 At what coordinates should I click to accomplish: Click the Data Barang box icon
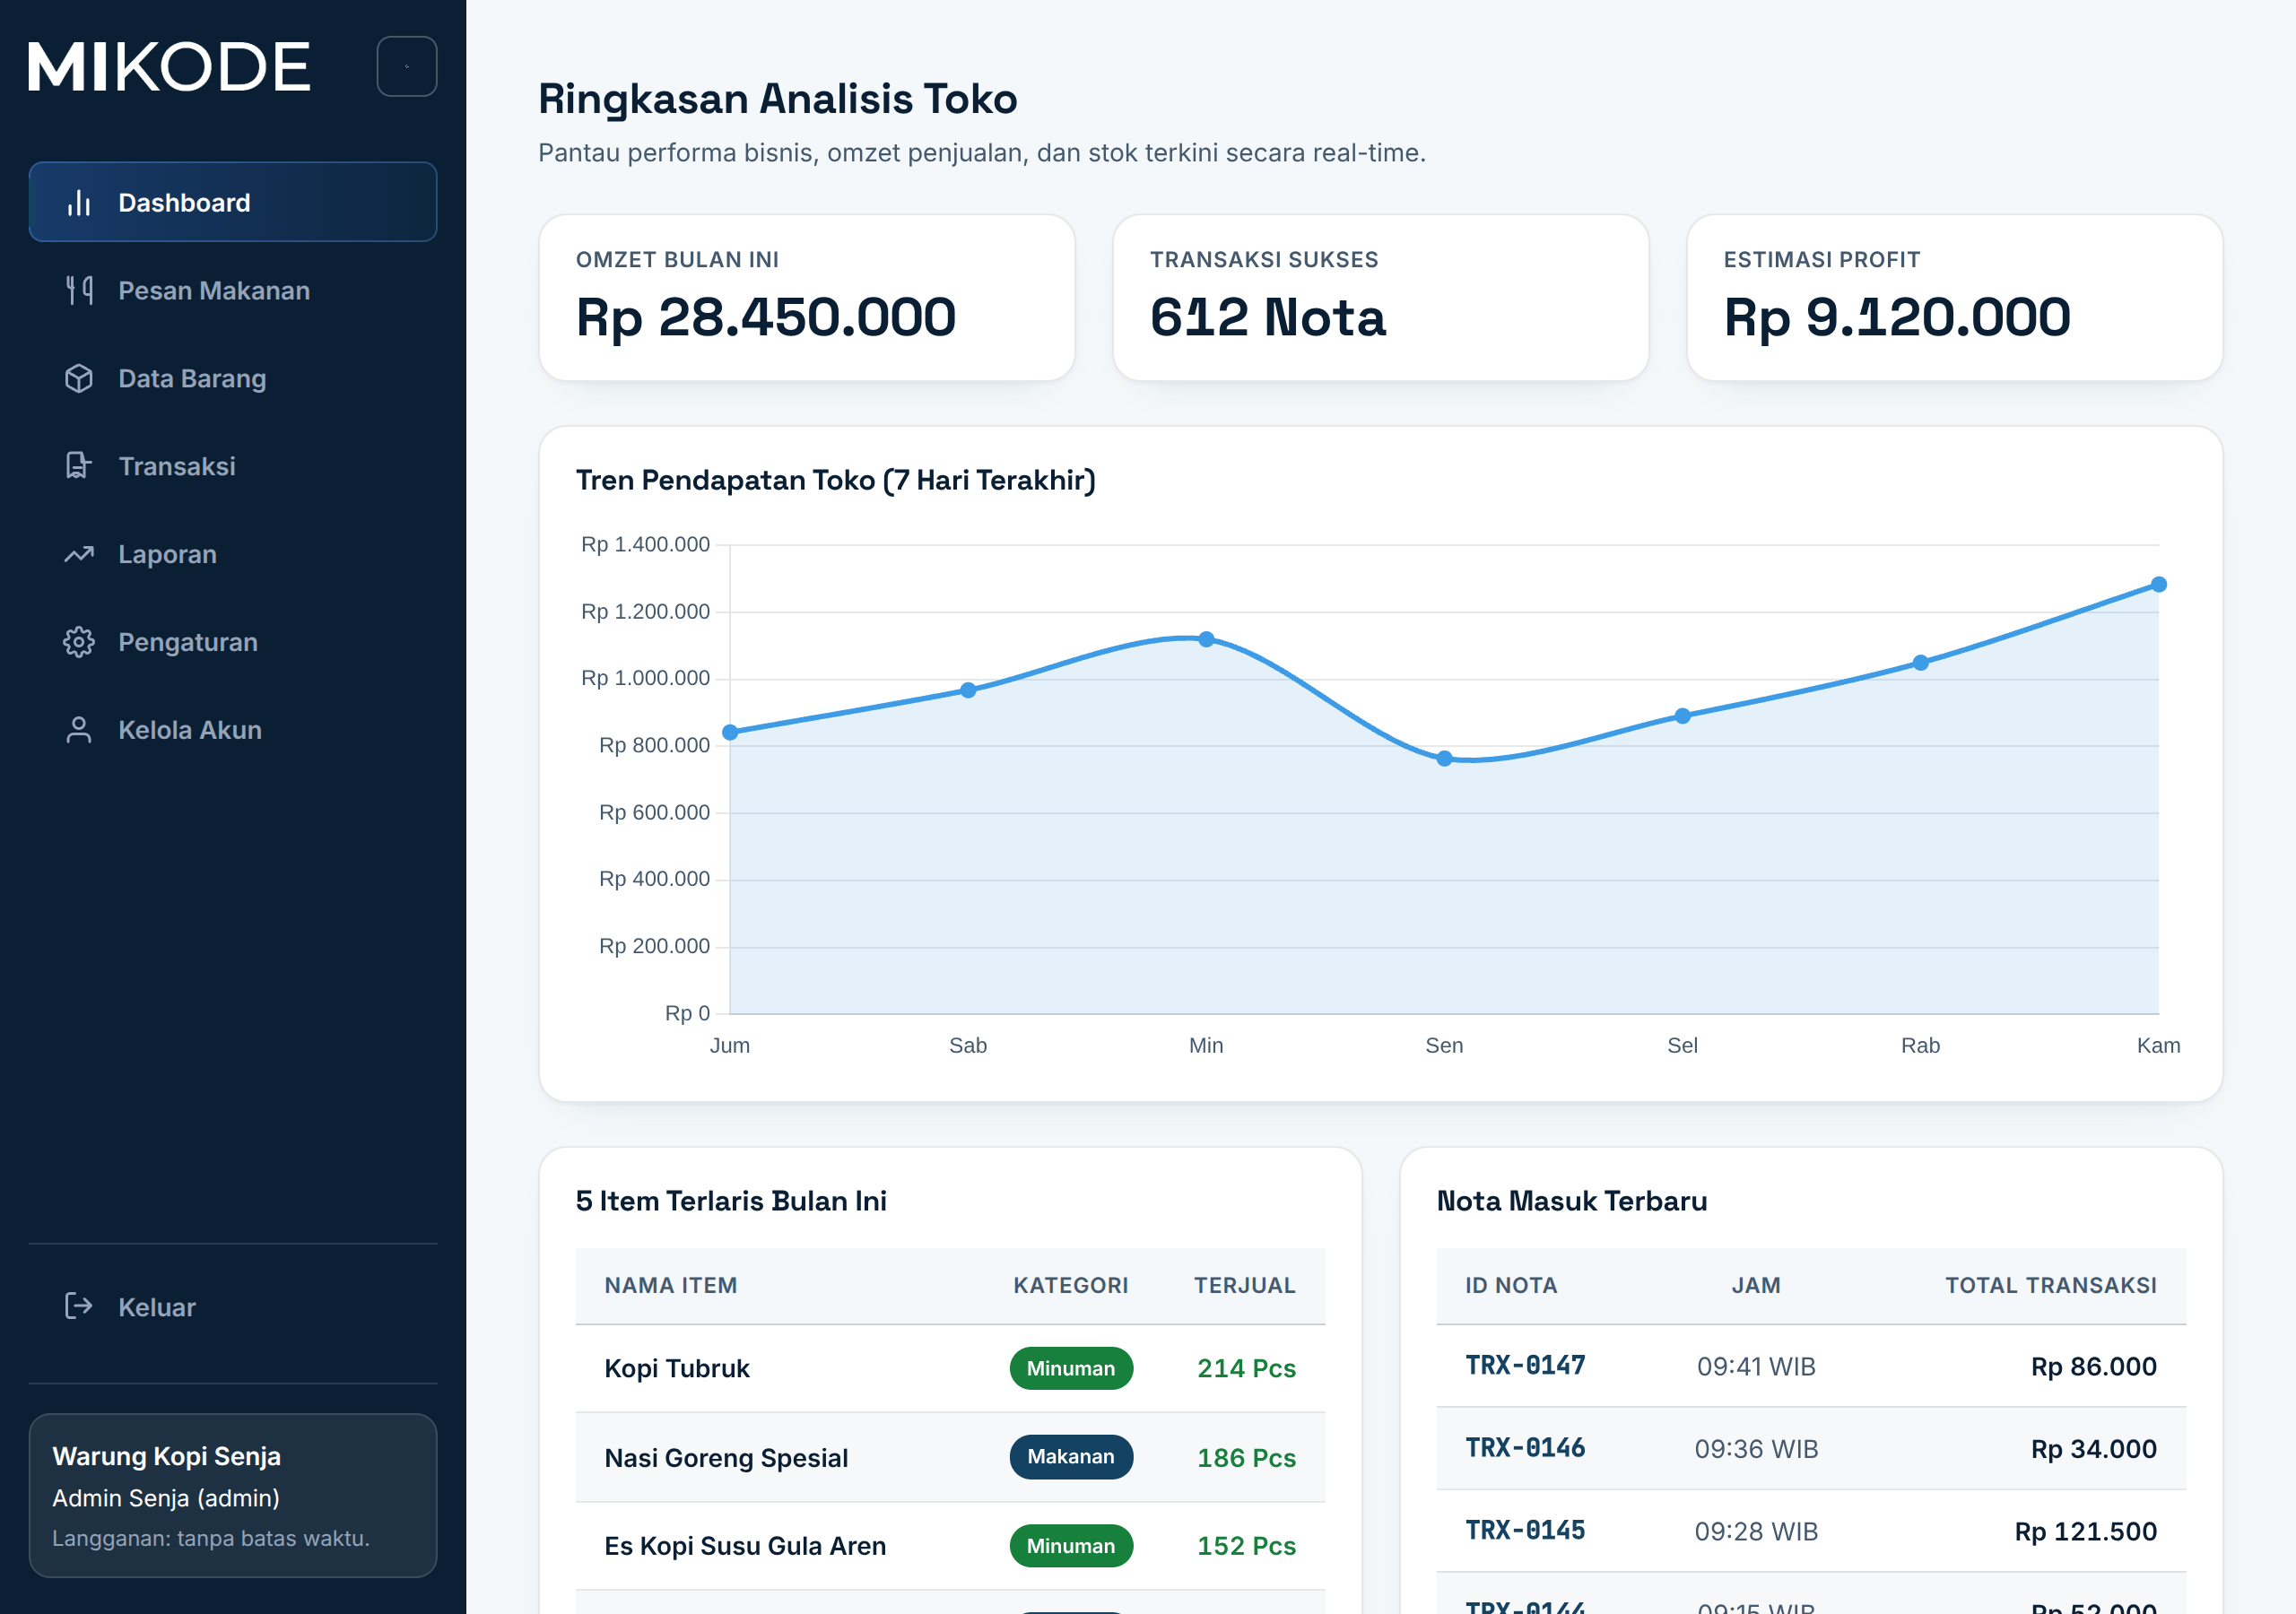[x=79, y=379]
